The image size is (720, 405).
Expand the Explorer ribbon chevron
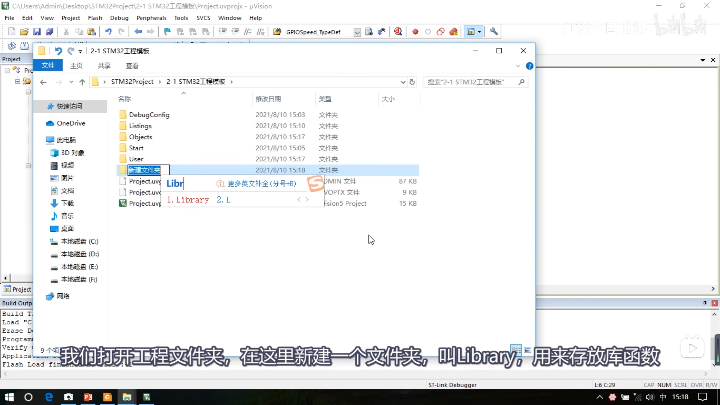pyautogui.click(x=518, y=66)
